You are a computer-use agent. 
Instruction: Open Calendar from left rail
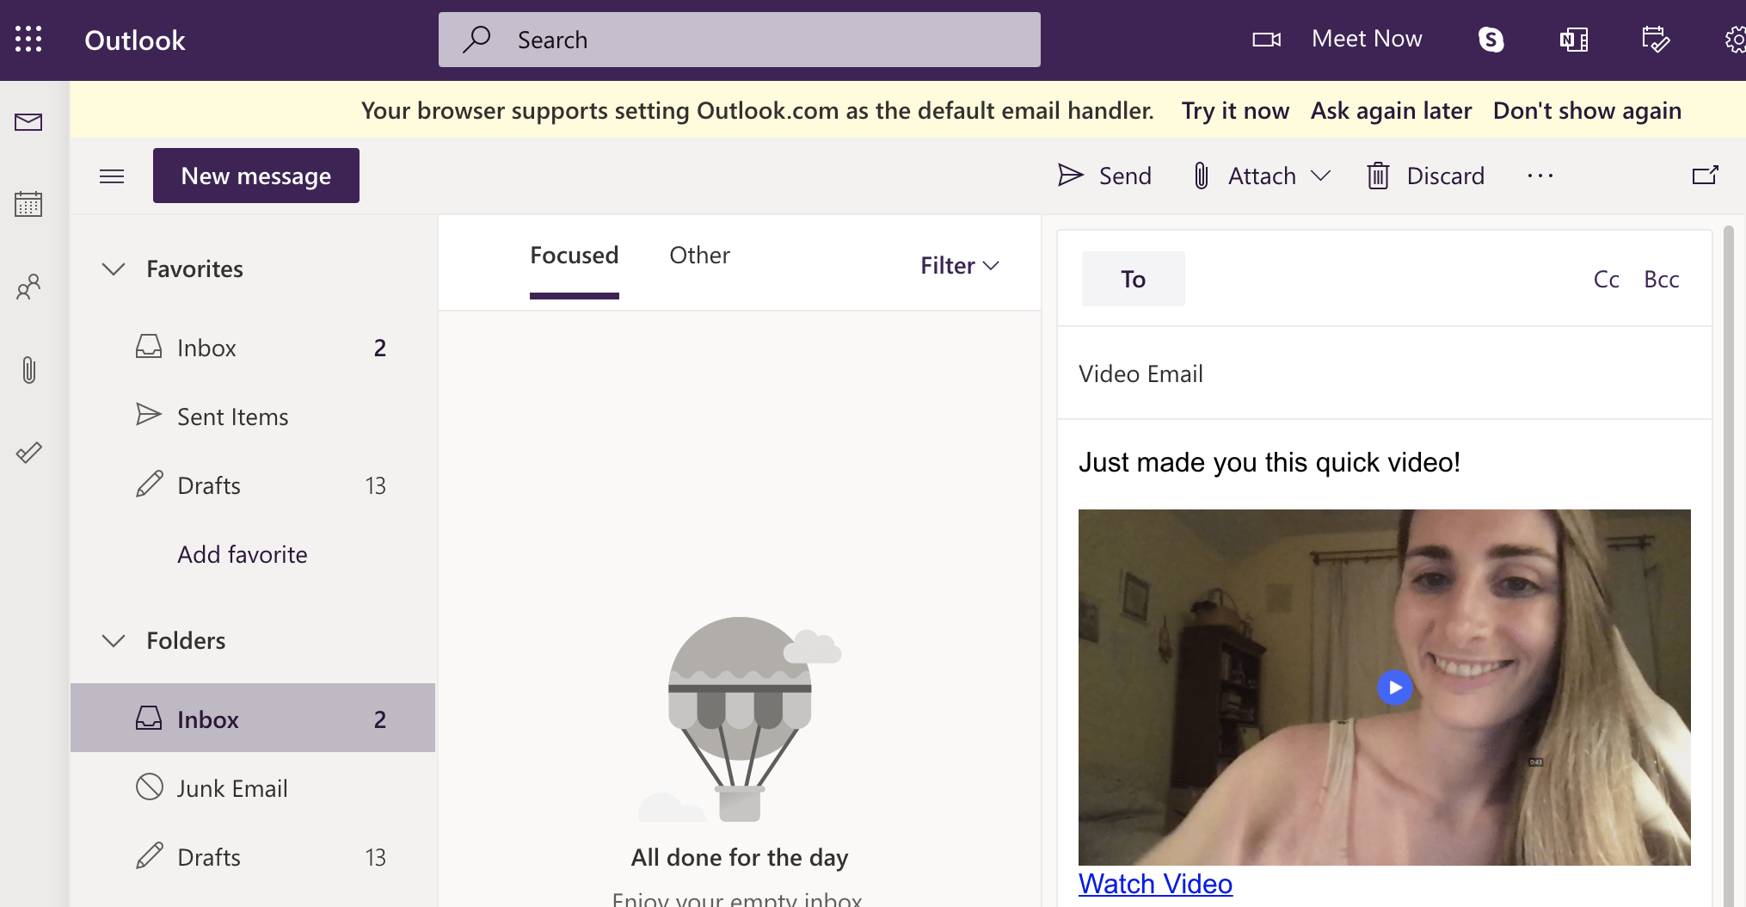pyautogui.click(x=28, y=204)
